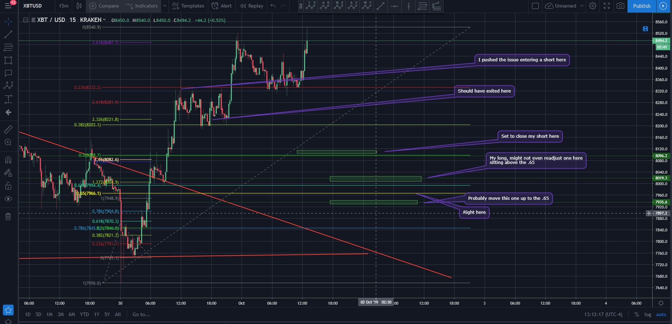
Task: Set the chart range to All
Action: [118, 314]
